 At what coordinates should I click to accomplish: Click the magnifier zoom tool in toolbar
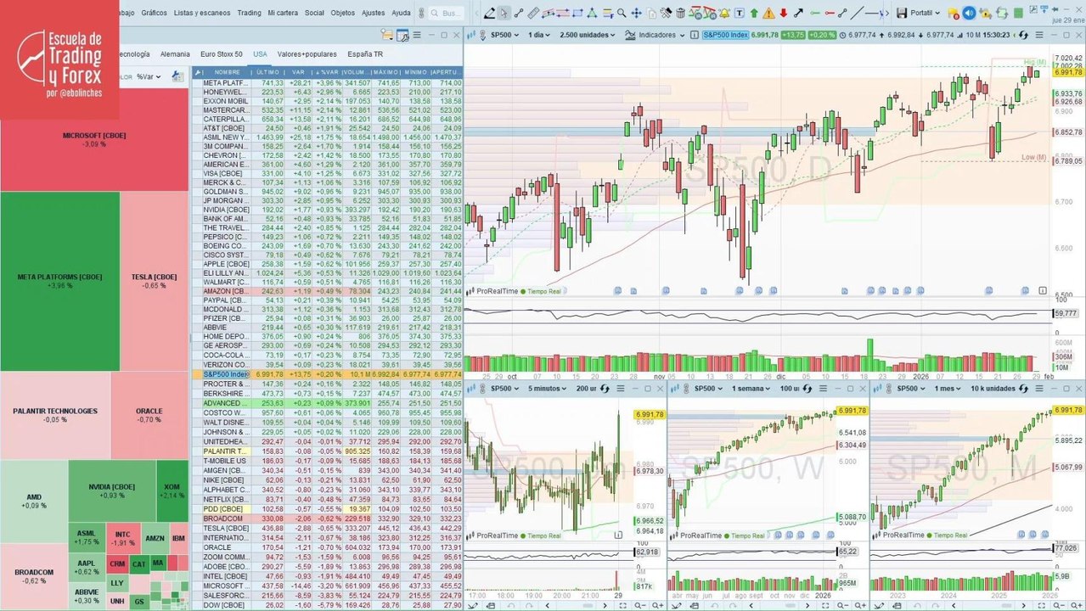(x=622, y=13)
